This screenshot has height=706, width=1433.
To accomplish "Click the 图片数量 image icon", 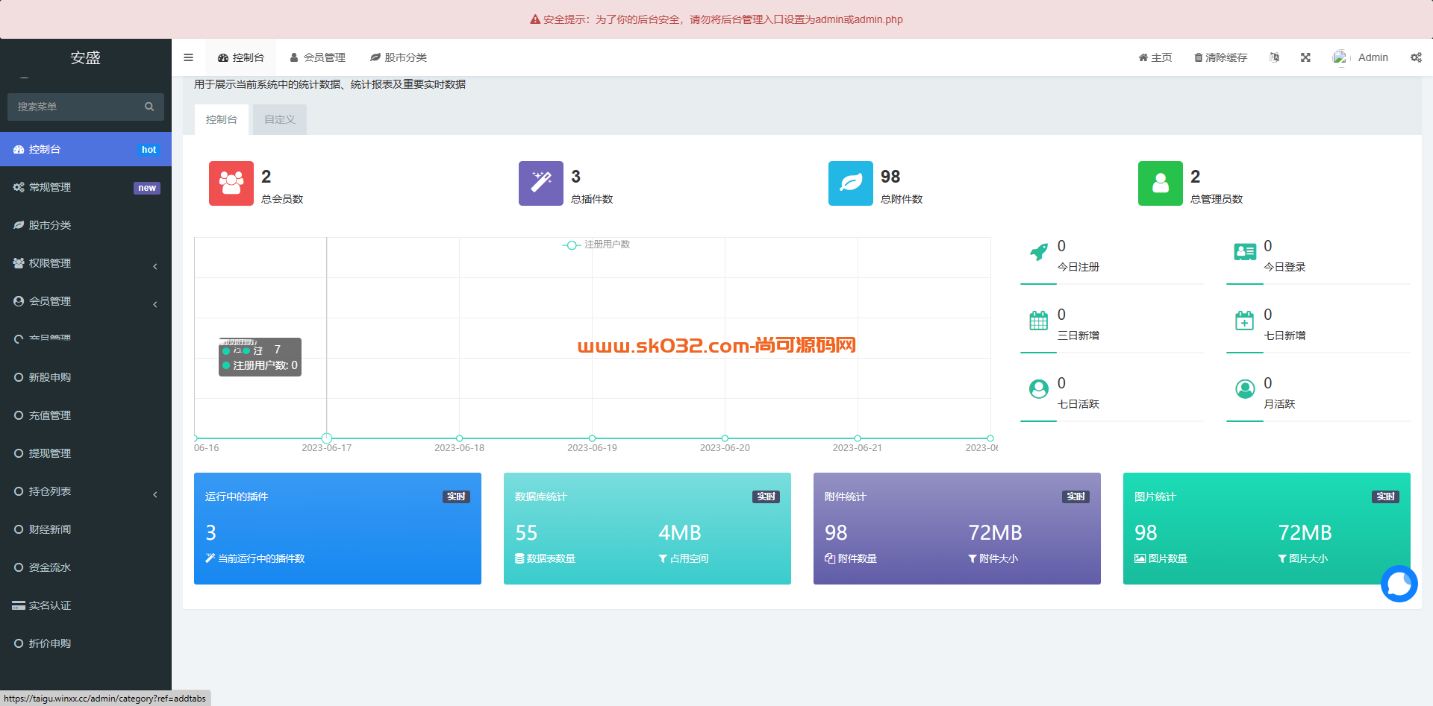I will pos(1140,558).
